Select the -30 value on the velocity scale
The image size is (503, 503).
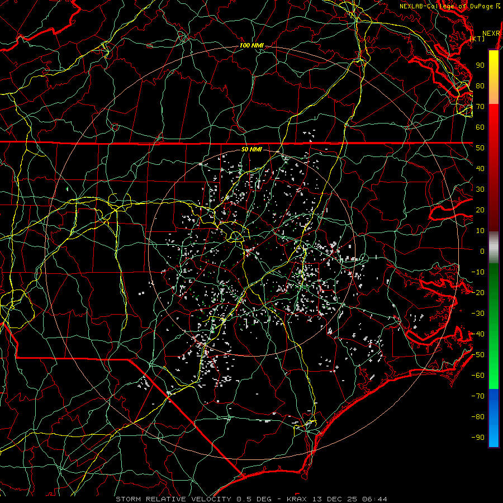coord(478,314)
